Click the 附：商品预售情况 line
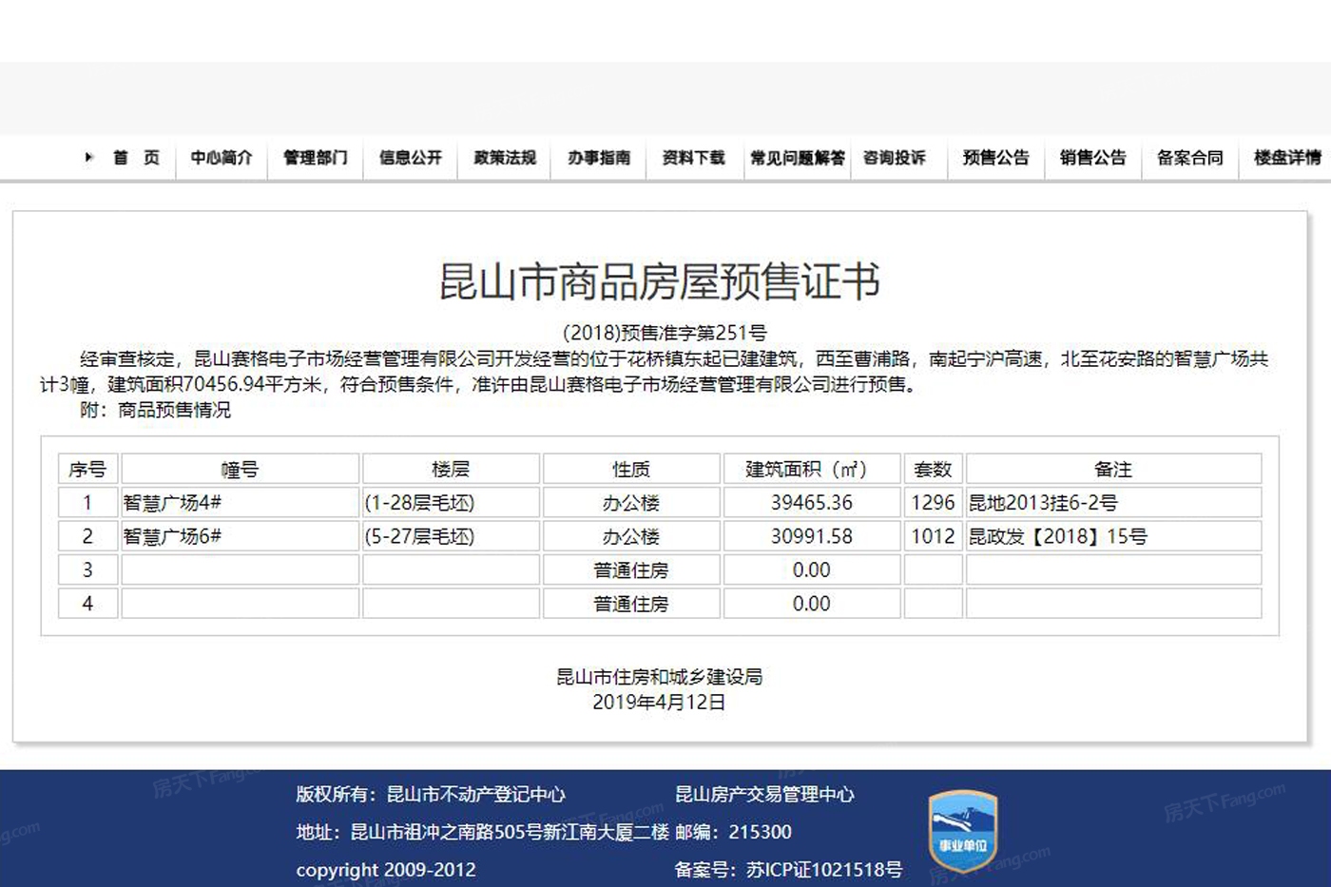Image resolution: width=1331 pixels, height=887 pixels. tap(155, 410)
